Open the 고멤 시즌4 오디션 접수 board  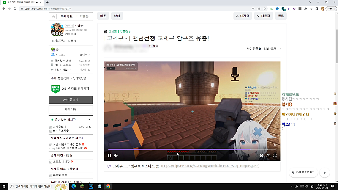tap(67, 144)
